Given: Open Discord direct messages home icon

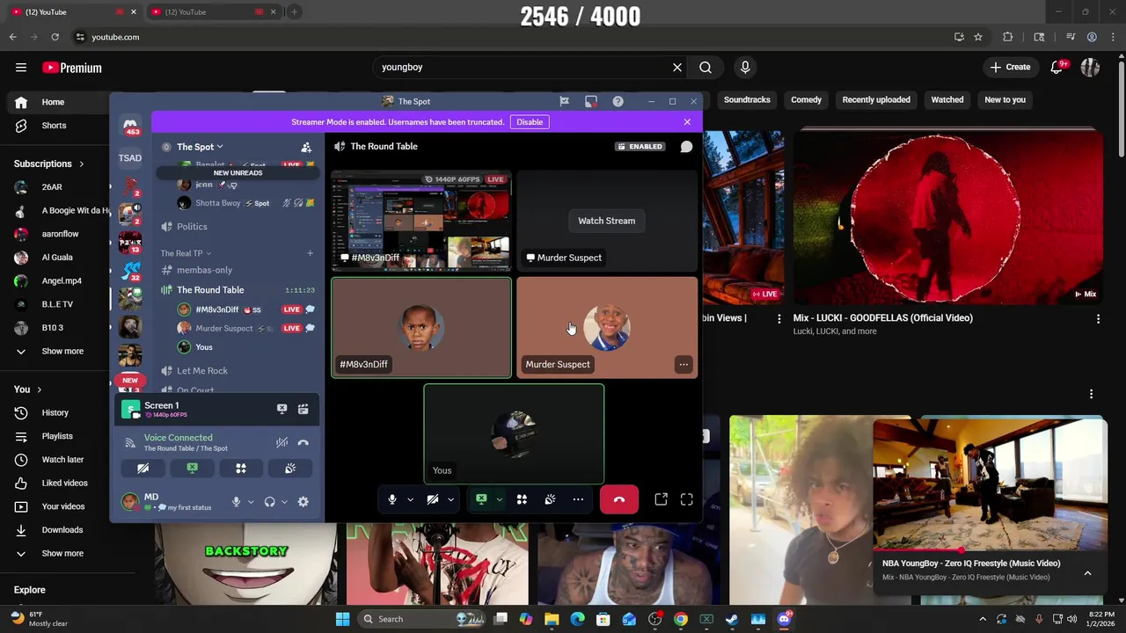Looking at the screenshot, I should click(130, 126).
